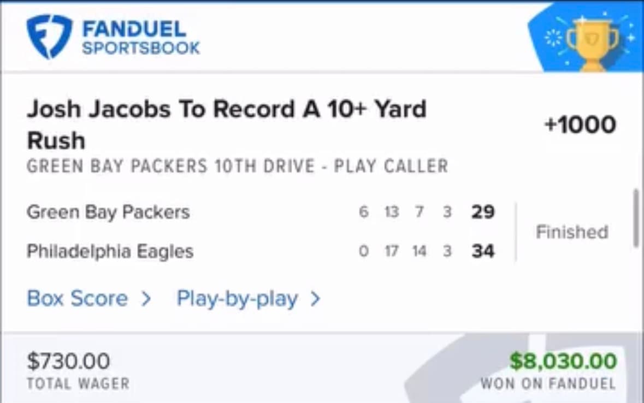Open the Play-by-play details
This screenshot has width=644, height=403.
tap(236, 298)
